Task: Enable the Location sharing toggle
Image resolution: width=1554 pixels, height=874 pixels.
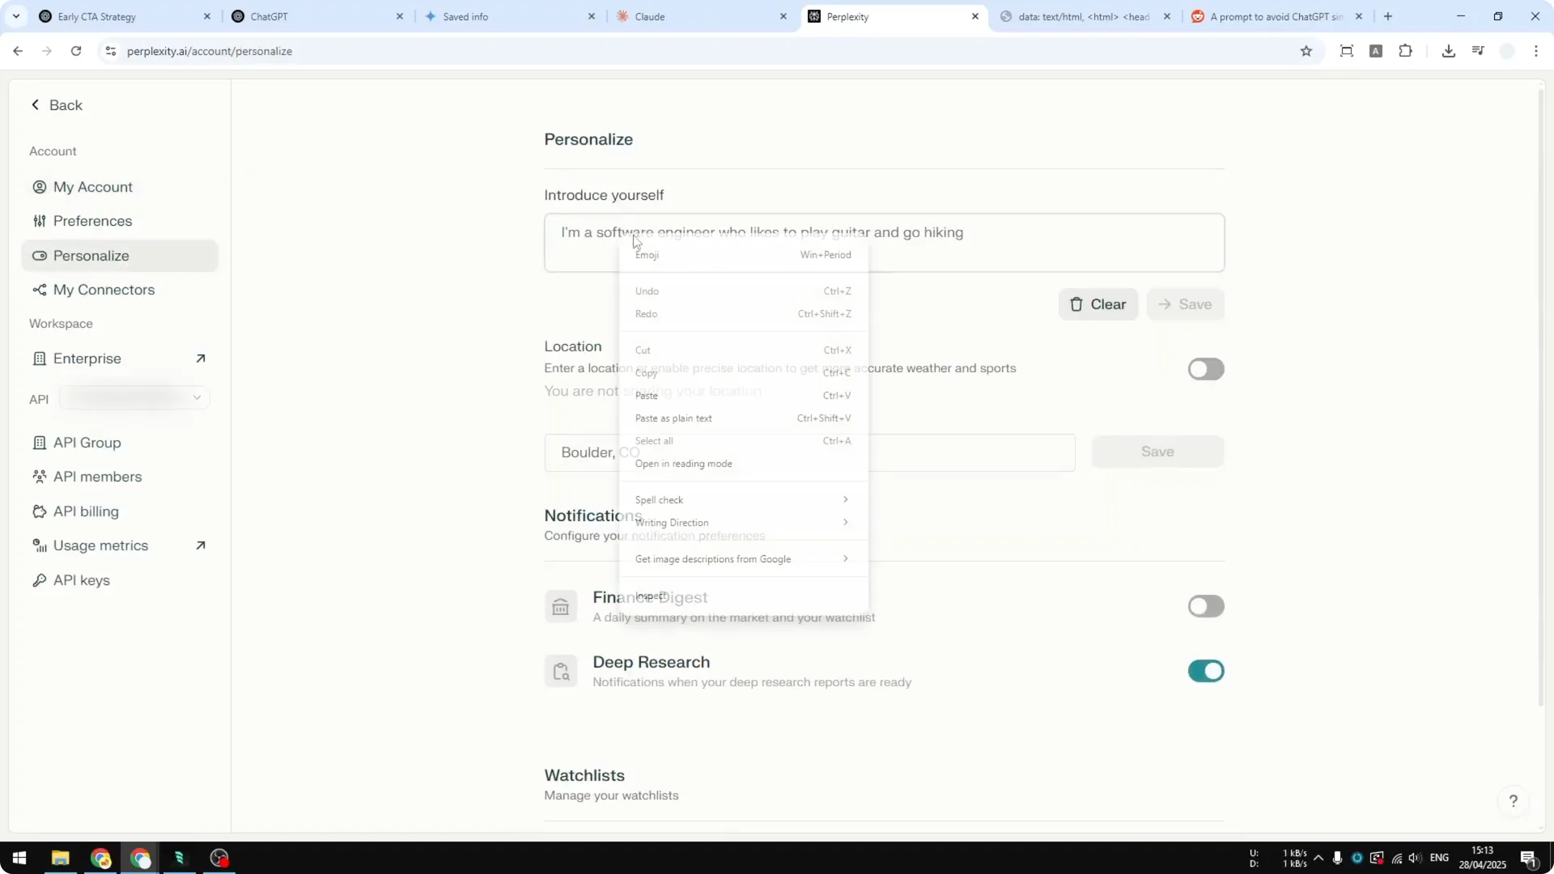Action: [x=1205, y=369]
